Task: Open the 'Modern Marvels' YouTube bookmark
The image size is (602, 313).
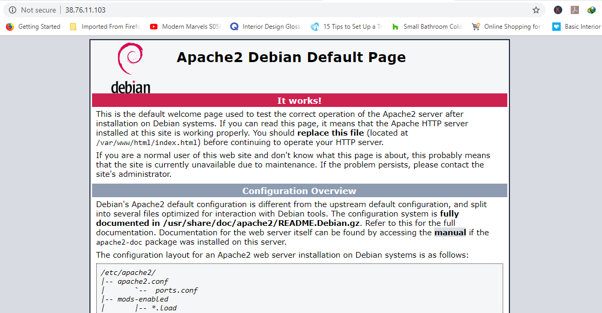Action: 186,27
